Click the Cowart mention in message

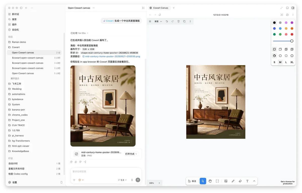[108, 21]
